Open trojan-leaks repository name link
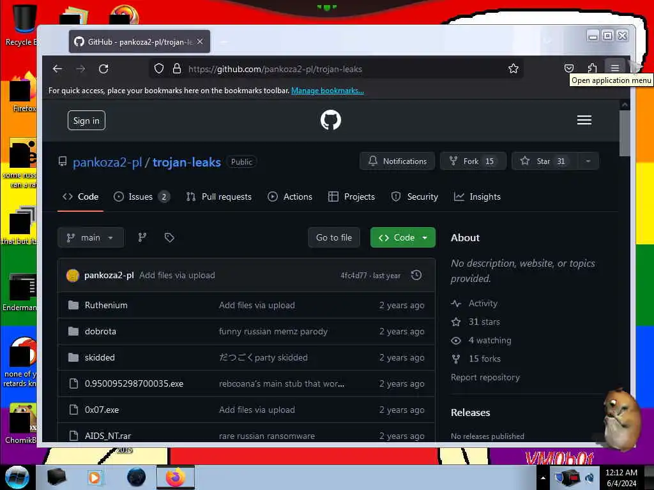 [x=186, y=162]
